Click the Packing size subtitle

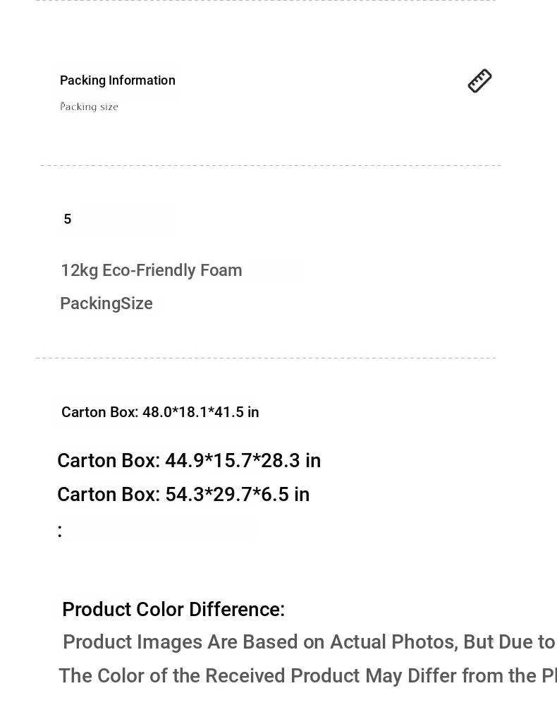pyautogui.click(x=89, y=107)
